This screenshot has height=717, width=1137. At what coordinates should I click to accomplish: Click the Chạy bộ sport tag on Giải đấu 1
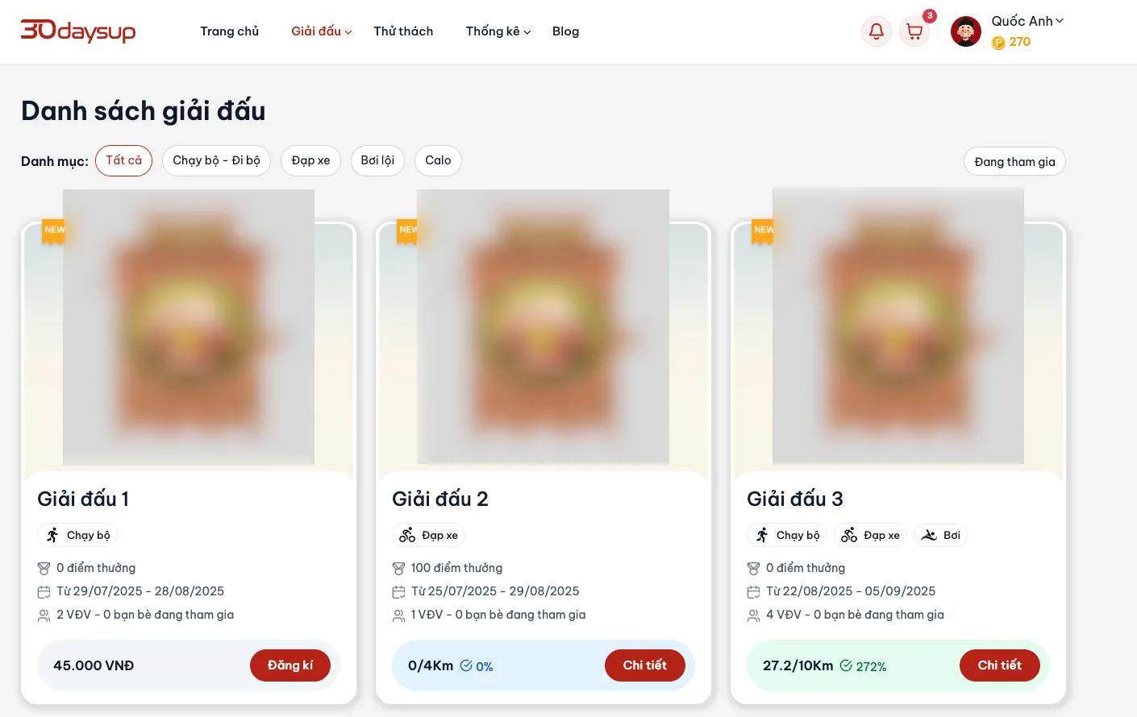(x=78, y=535)
